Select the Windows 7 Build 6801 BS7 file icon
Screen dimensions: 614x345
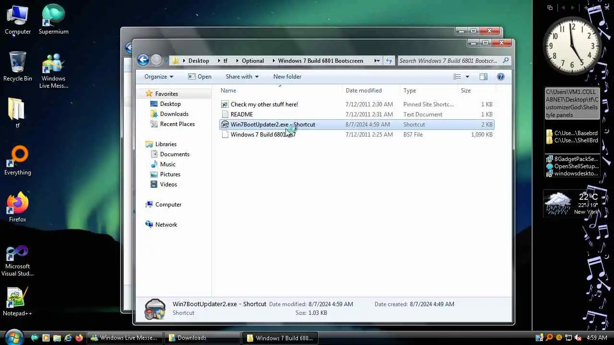pyautogui.click(x=225, y=135)
